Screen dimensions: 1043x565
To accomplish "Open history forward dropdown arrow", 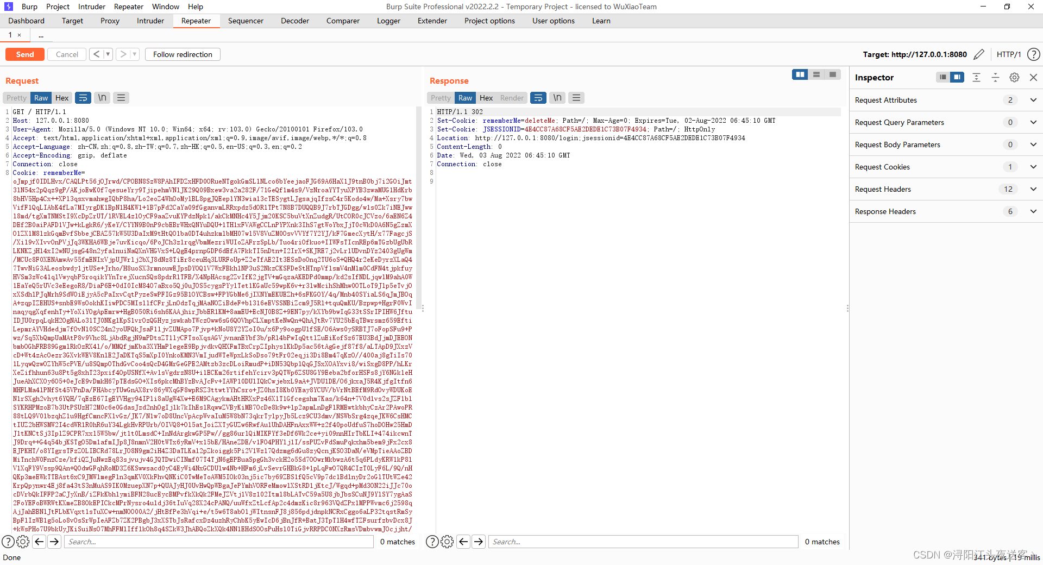I will click(x=135, y=54).
